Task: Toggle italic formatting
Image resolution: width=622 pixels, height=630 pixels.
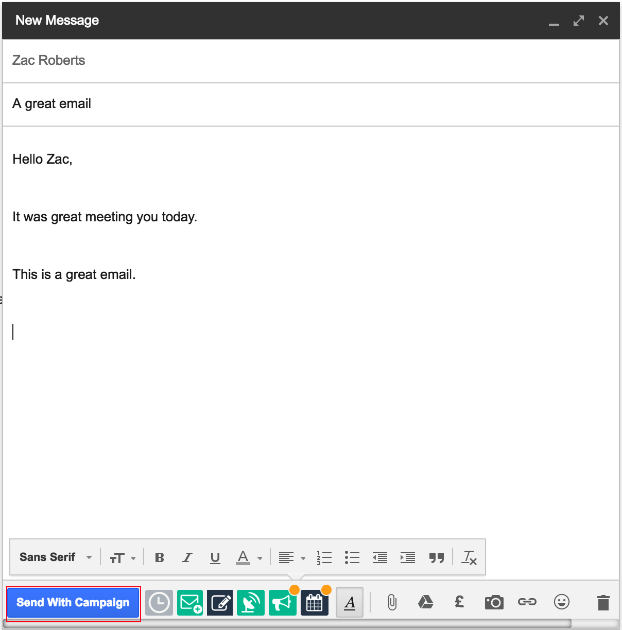Action: 187,557
